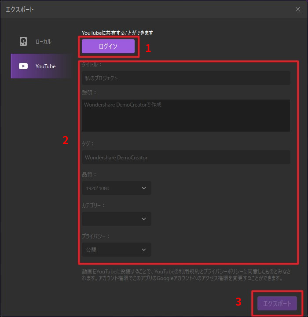
Task: Click the purple エクスポート button
Action: 277,303
